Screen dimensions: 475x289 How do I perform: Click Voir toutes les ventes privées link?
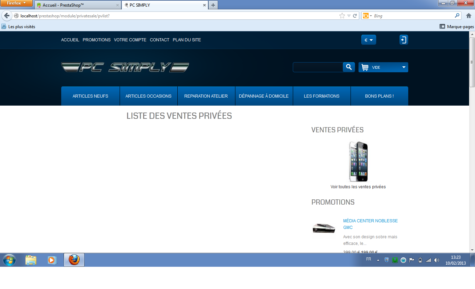[x=358, y=187]
